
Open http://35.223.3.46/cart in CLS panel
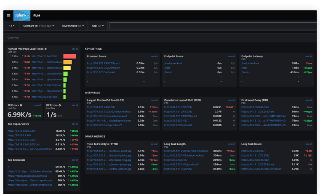pyautogui.click(x=178, y=125)
